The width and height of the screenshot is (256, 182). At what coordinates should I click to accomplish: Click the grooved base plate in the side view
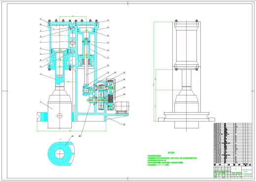187,117
